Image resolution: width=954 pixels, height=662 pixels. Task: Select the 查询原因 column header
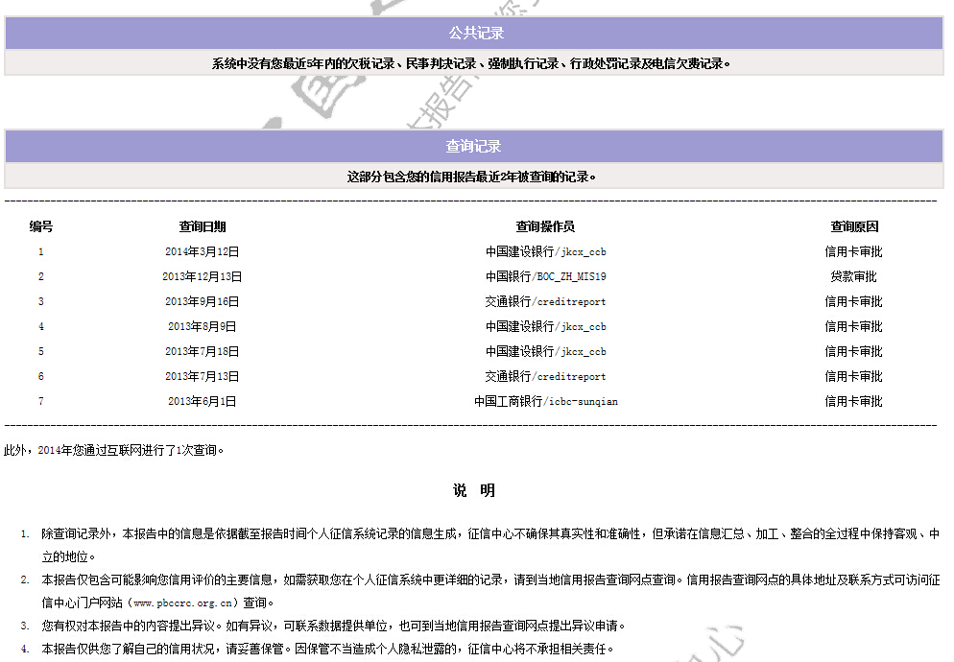[854, 226]
